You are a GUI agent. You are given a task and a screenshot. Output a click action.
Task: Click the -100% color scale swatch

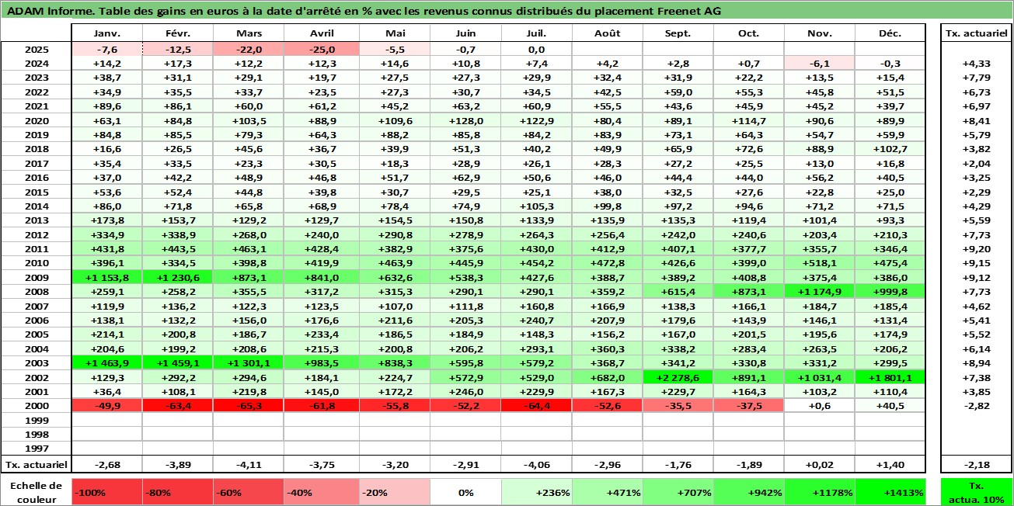pos(106,492)
